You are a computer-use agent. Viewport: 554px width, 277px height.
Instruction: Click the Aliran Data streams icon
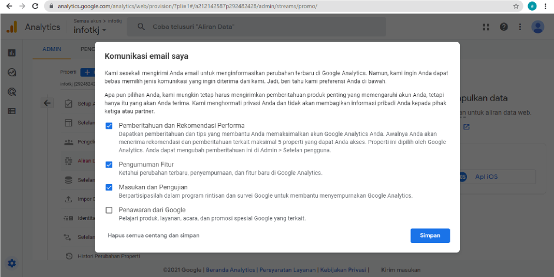68,161
